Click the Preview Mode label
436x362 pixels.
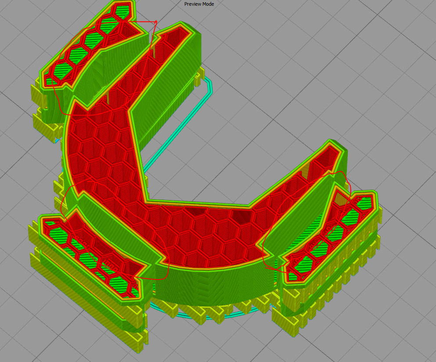[x=199, y=4]
